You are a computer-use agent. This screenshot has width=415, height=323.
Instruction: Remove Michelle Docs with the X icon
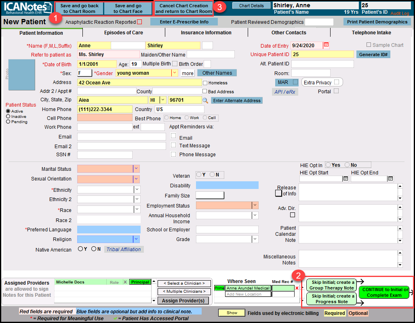tap(125, 282)
